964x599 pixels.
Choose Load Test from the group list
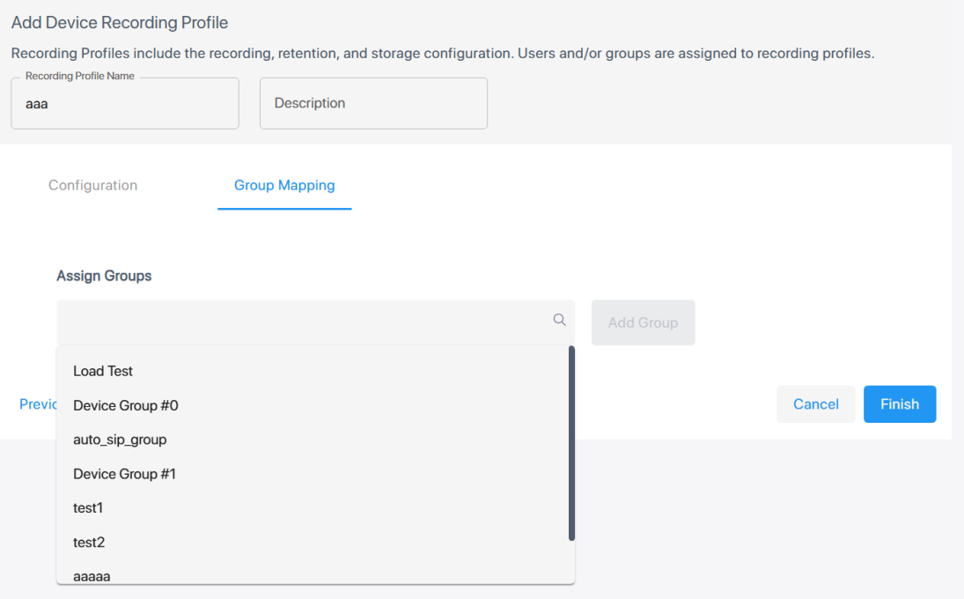pos(103,371)
